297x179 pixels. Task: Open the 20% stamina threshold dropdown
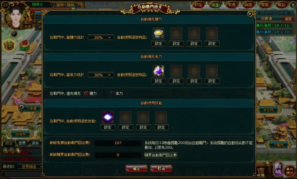coord(101,38)
